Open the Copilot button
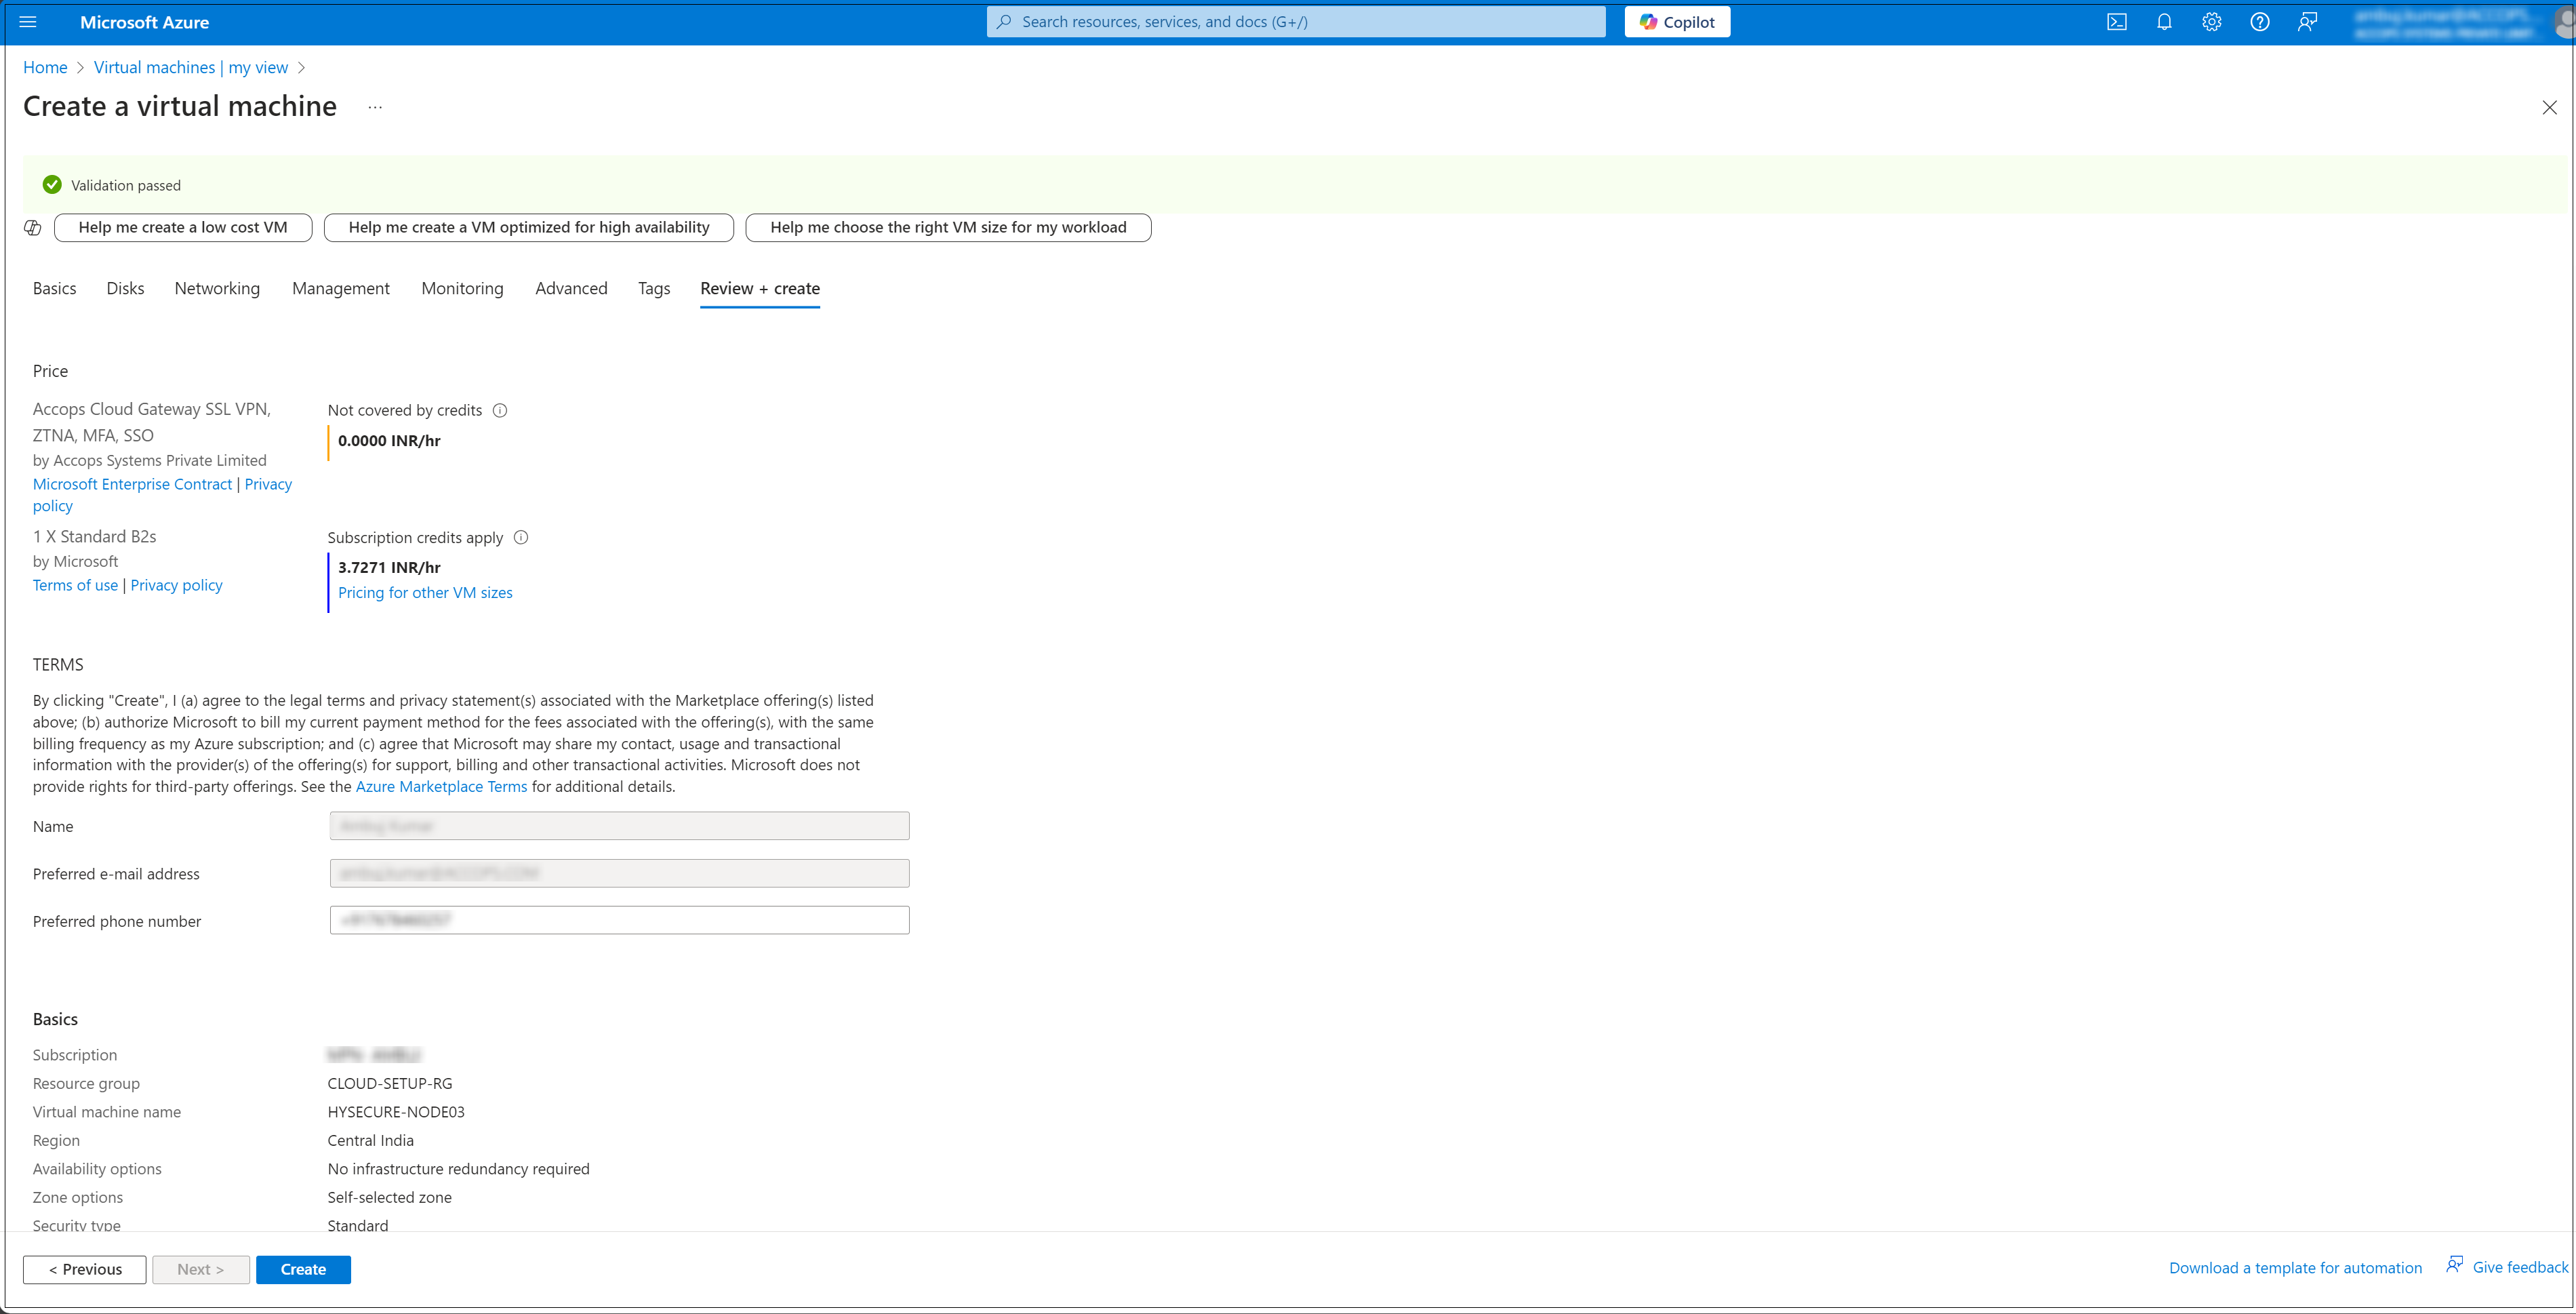This screenshot has height=1314, width=2576. point(1677,22)
